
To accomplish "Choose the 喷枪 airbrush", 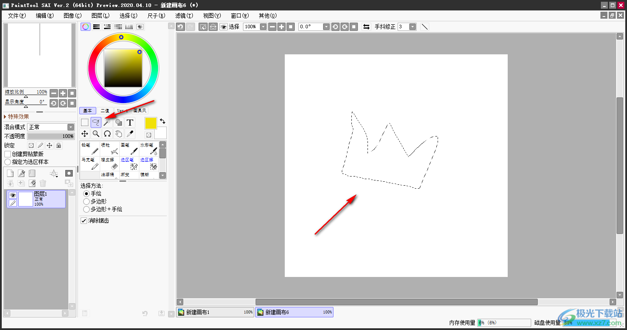I will point(110,149).
